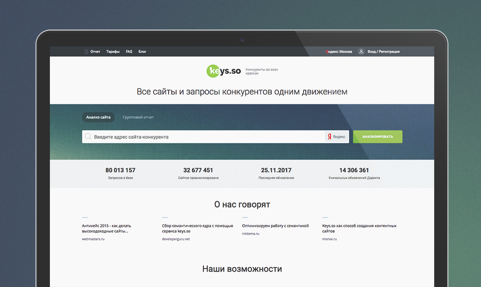The width and height of the screenshot is (481, 287).
Task: Click the Сайтов проанализировано label
Action: [198, 178]
